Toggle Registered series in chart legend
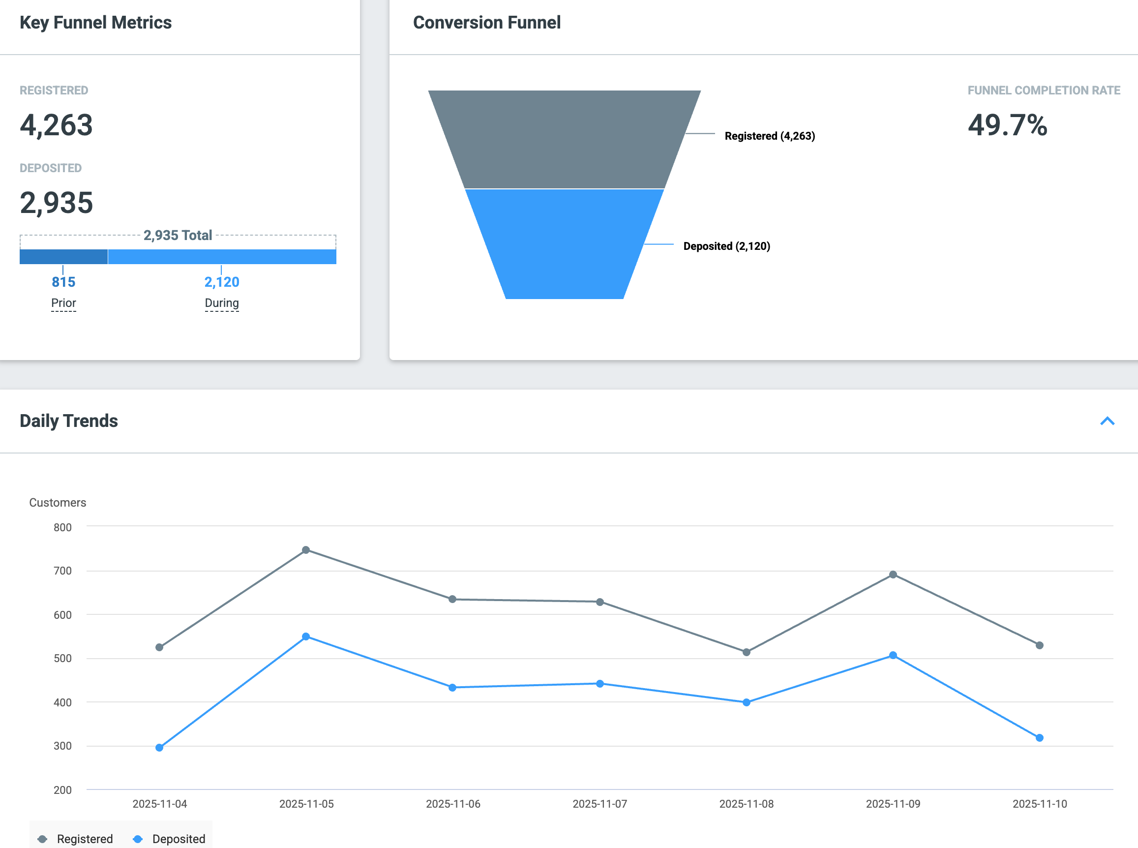Viewport: 1138px width, 848px height. click(75, 838)
